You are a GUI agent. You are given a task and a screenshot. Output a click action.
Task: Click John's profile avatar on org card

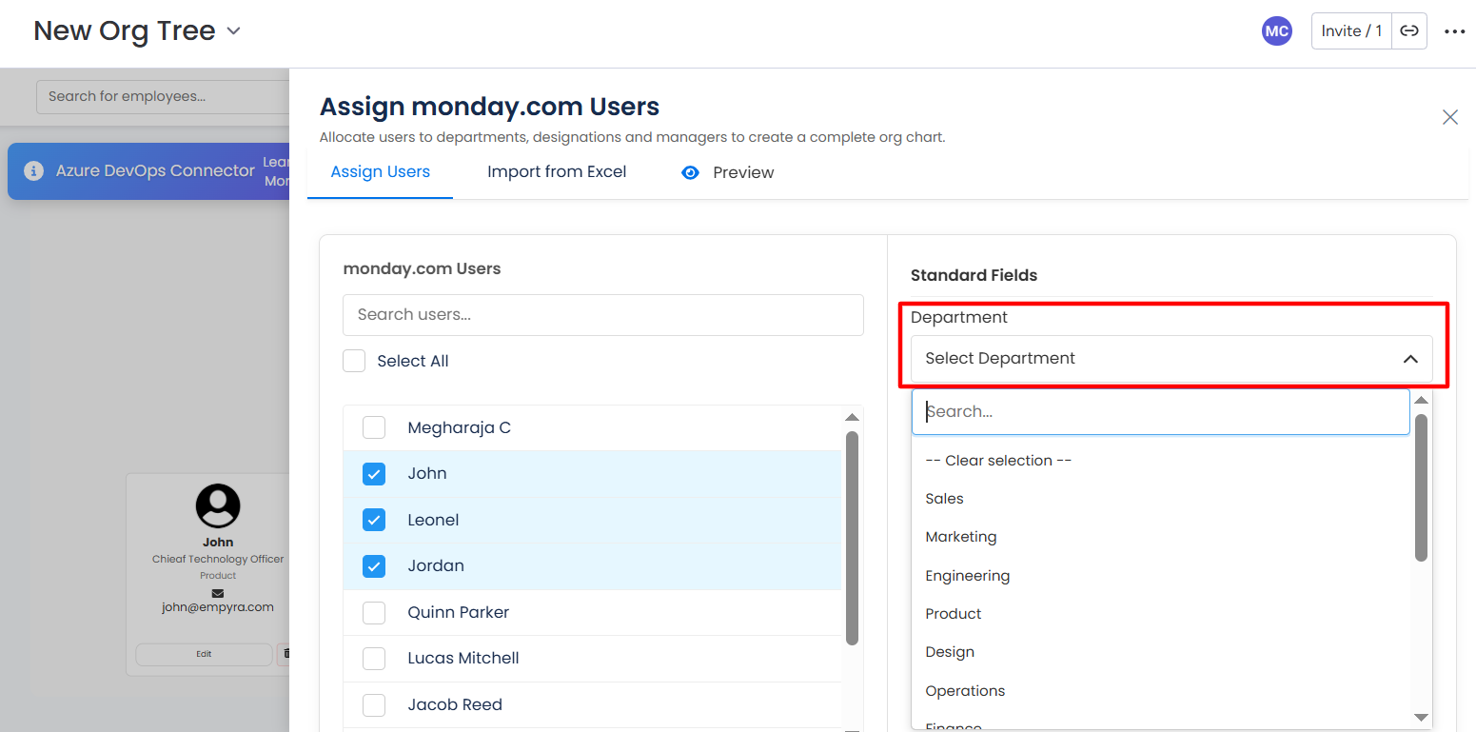pos(218,505)
